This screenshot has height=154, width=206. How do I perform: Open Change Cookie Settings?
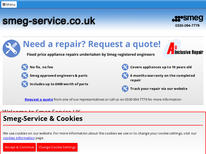tap(57, 147)
